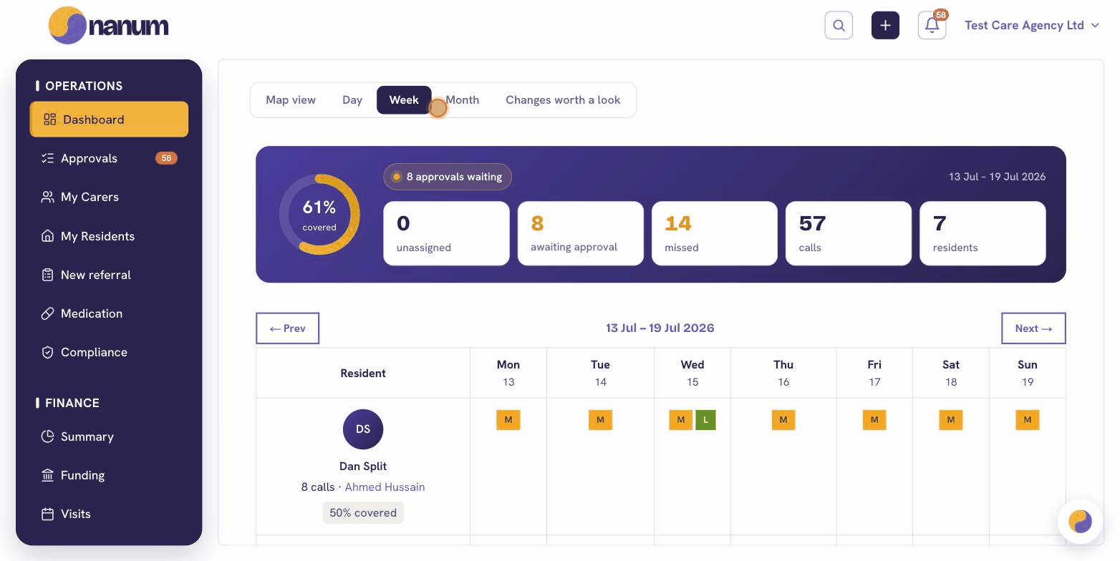Viewport: 1120px width, 561px height.
Task: Click the Wed 15 column header
Action: (692, 373)
